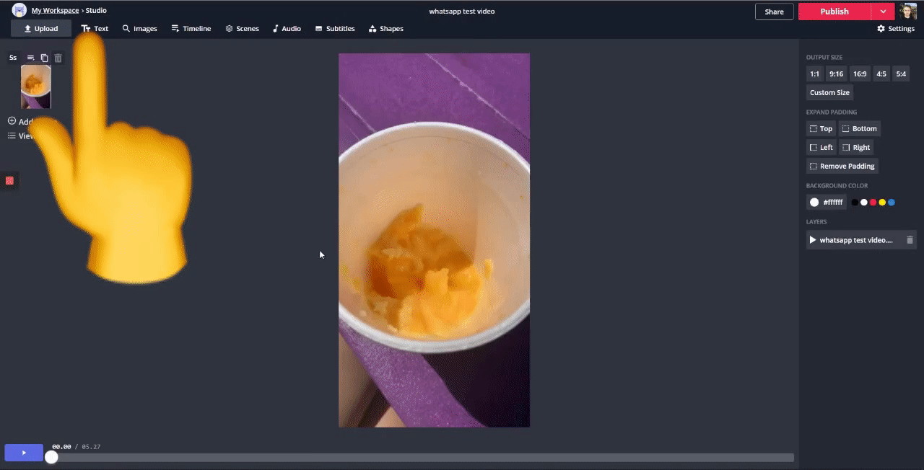The image size is (924, 470).
Task: Select the 1:1 output size
Action: pos(814,74)
